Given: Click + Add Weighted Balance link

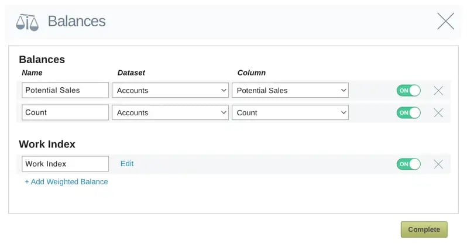Looking at the screenshot, I should point(66,182).
